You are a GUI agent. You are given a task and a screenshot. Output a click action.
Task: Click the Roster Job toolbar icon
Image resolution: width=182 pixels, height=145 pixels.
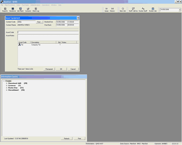tap(153, 10)
